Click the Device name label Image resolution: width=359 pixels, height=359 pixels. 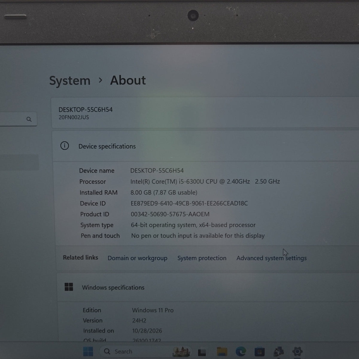pos(97,171)
